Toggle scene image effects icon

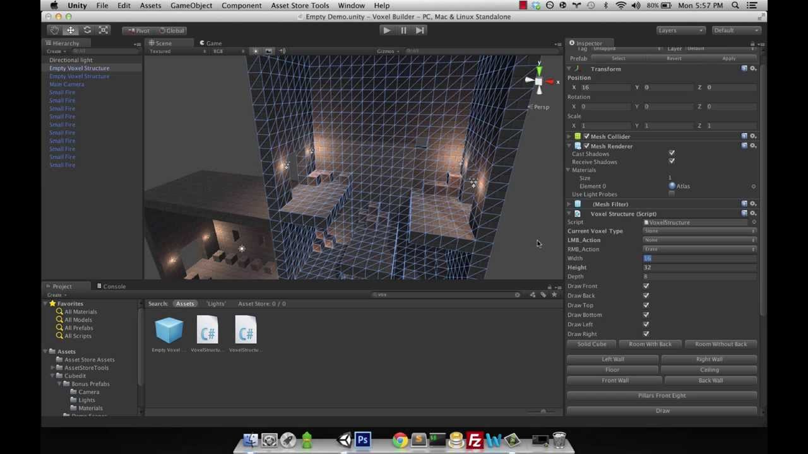269,51
